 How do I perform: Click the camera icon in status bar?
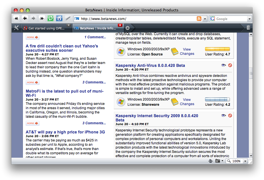point(218,161)
